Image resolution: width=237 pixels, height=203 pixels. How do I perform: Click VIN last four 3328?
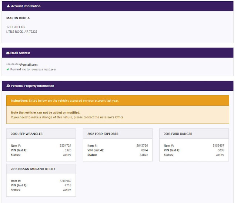click(x=68, y=150)
